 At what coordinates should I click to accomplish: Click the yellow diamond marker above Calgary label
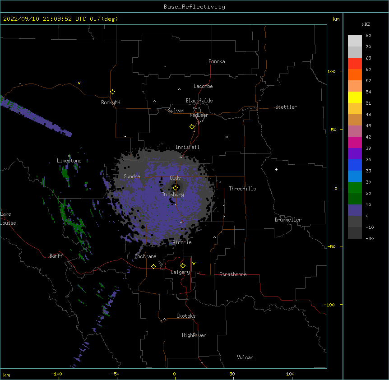183,266
